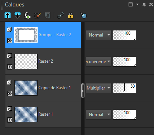Image resolution: width=154 pixels, height=135 pixels.
Task: Select layer named Copie de Raster 1
Action: pyautogui.click(x=54, y=88)
